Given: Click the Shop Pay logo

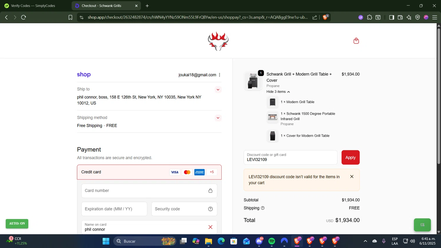Looking at the screenshot, I should [x=84, y=75].
